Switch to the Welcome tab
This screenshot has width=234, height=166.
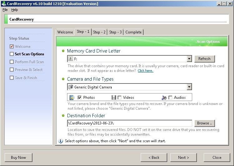tap(65, 32)
